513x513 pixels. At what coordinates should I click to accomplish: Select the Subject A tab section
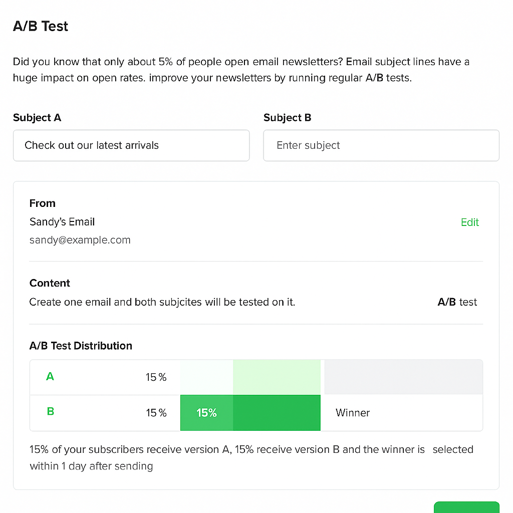pyautogui.click(x=37, y=118)
